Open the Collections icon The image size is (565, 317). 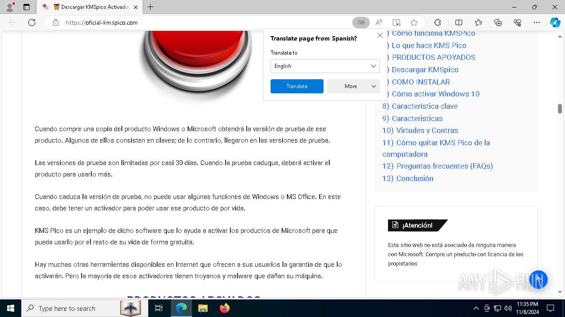click(498, 22)
